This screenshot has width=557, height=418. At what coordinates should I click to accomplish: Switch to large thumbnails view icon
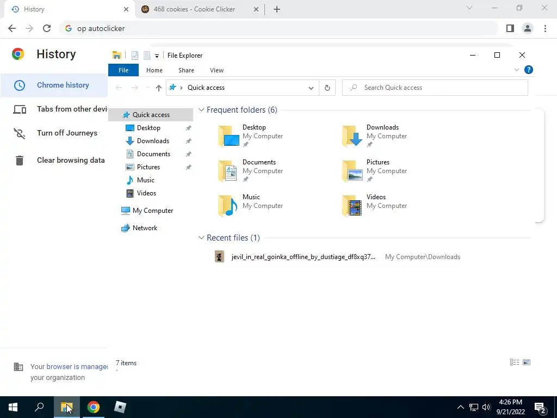pos(527,362)
